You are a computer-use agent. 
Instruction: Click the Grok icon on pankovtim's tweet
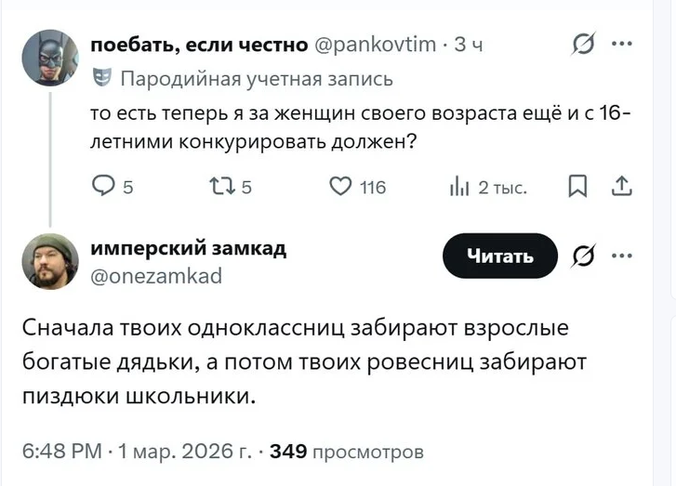click(x=582, y=45)
